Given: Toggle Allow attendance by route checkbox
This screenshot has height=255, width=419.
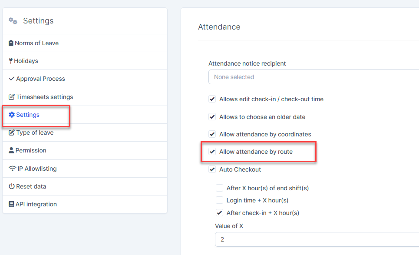Looking at the screenshot, I should pyautogui.click(x=212, y=152).
